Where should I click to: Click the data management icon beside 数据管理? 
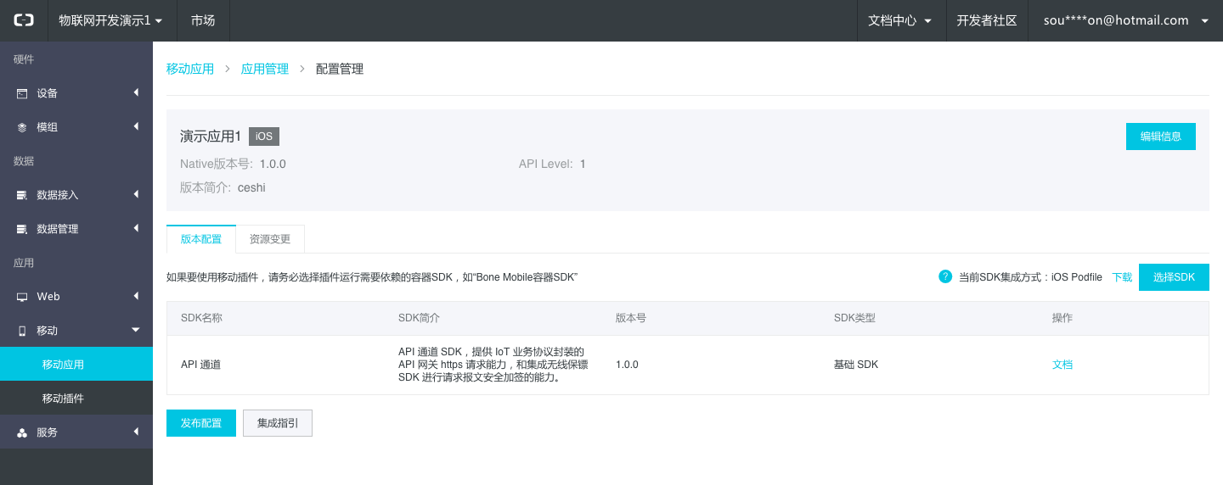(22, 229)
